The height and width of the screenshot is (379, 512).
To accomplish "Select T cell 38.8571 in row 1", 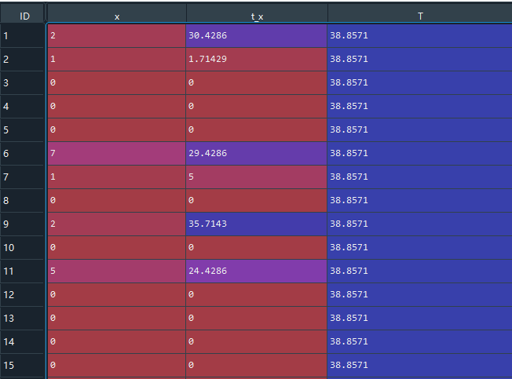I will 419,35.
